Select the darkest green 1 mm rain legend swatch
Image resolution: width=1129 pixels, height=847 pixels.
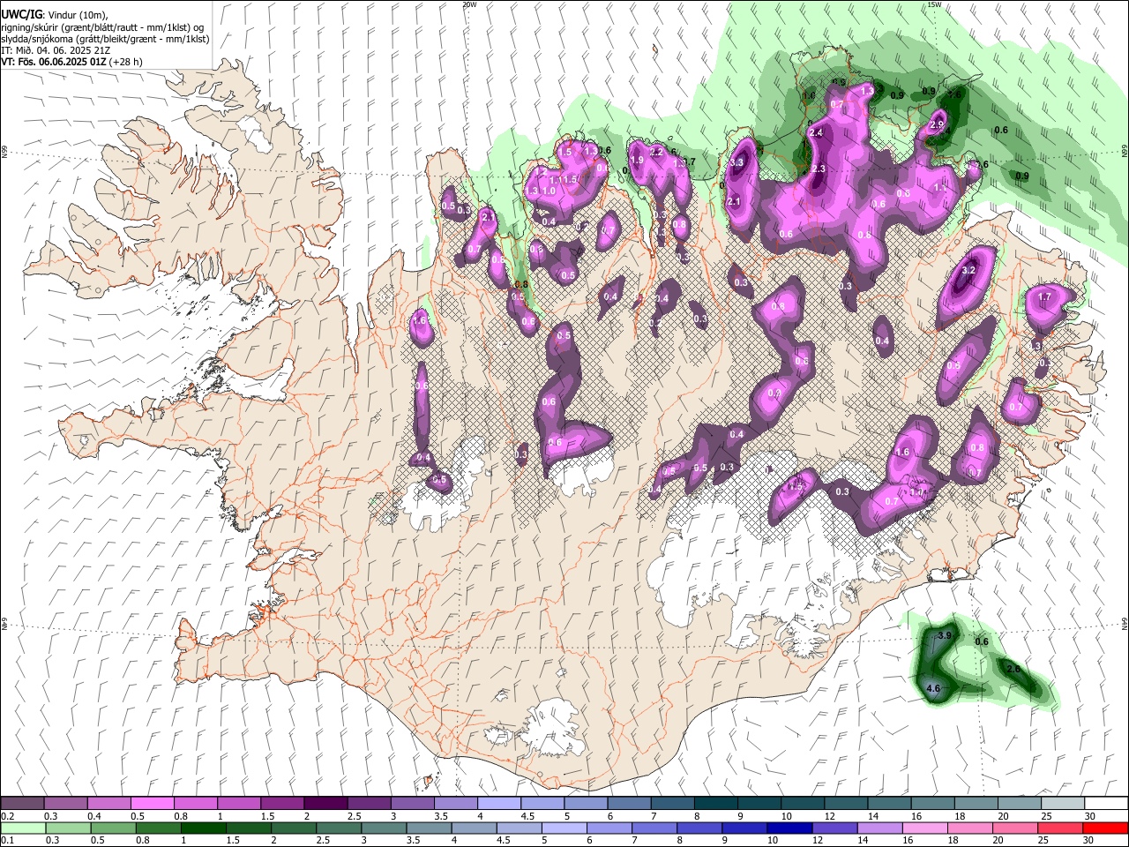point(203,828)
